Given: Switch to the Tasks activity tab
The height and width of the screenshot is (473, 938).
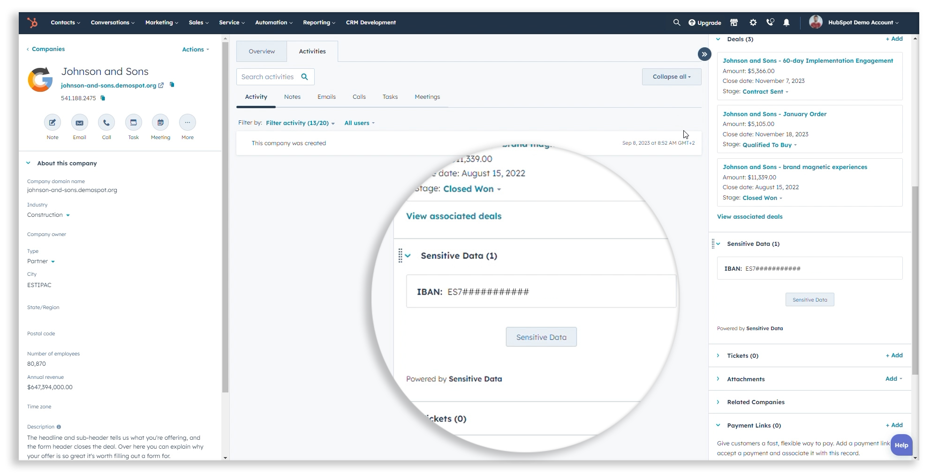Looking at the screenshot, I should point(390,97).
